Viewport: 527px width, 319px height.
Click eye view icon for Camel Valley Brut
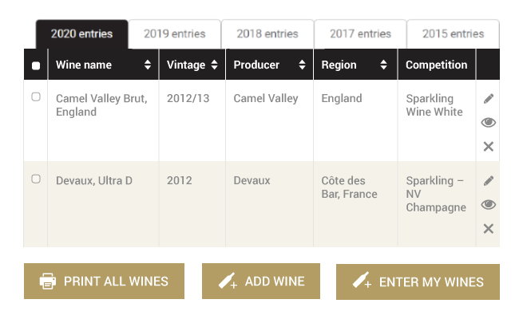tap(489, 122)
